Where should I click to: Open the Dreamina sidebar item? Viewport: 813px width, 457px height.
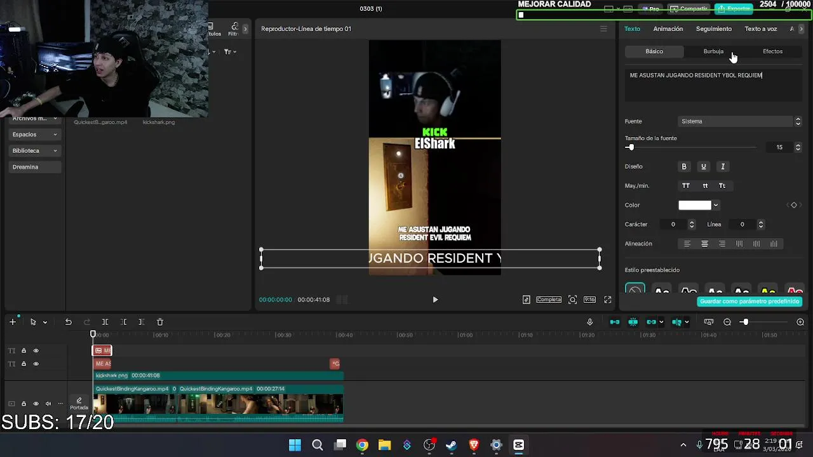pyautogui.click(x=36, y=167)
